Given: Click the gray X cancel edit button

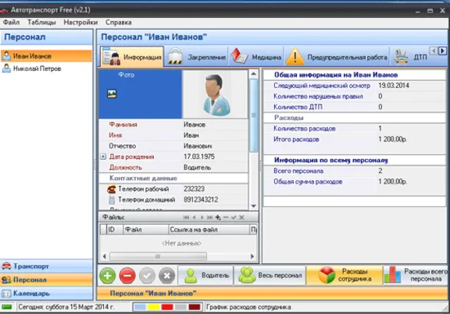Looking at the screenshot, I should (x=166, y=275).
